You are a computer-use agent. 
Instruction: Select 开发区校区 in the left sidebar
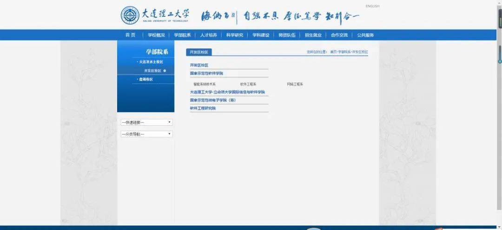point(153,70)
